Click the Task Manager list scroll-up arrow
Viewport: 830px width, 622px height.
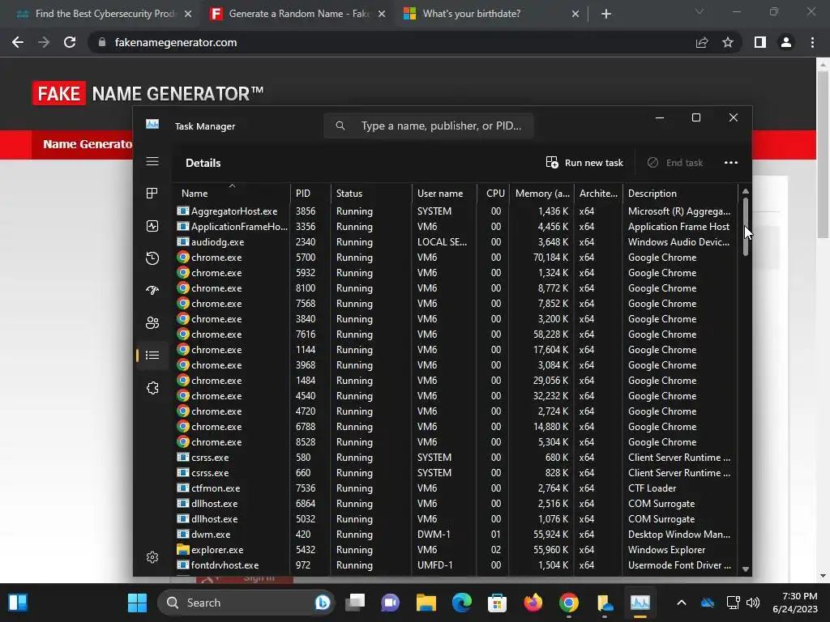[x=746, y=191]
